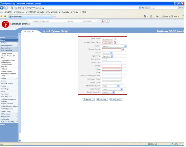Open the Portföy dropdown
Image resolution: width=186 pixels, height=147 pixels.
tap(114, 46)
